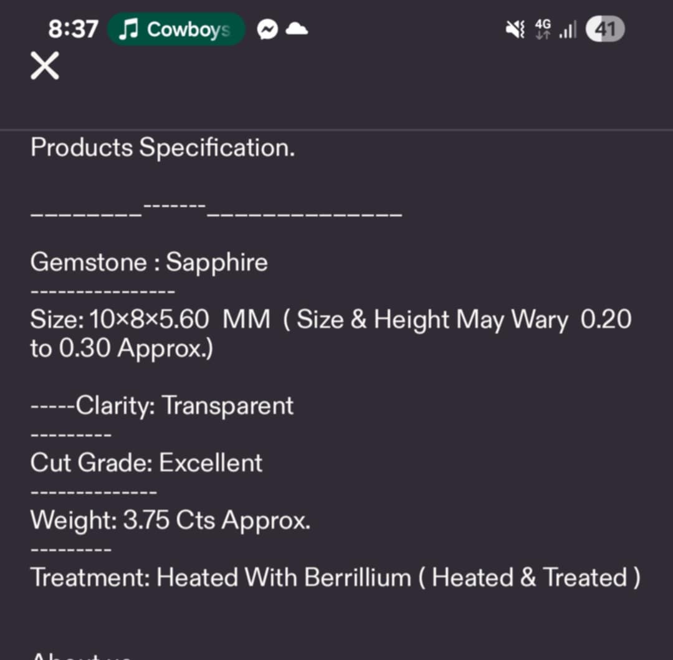Tap the music note icon beside Cowboys
The image size is (673, 660).
click(x=128, y=29)
